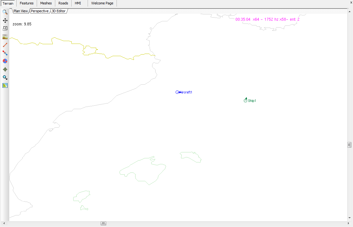The height and width of the screenshot is (227, 353).
Task: Select the green crosshair target tool
Action: tap(5, 69)
